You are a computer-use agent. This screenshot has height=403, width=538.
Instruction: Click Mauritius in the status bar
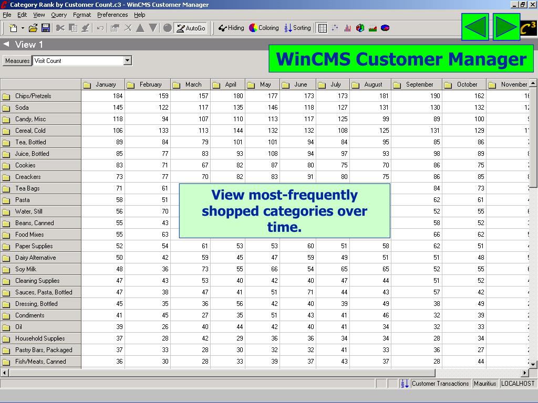[x=485, y=384]
